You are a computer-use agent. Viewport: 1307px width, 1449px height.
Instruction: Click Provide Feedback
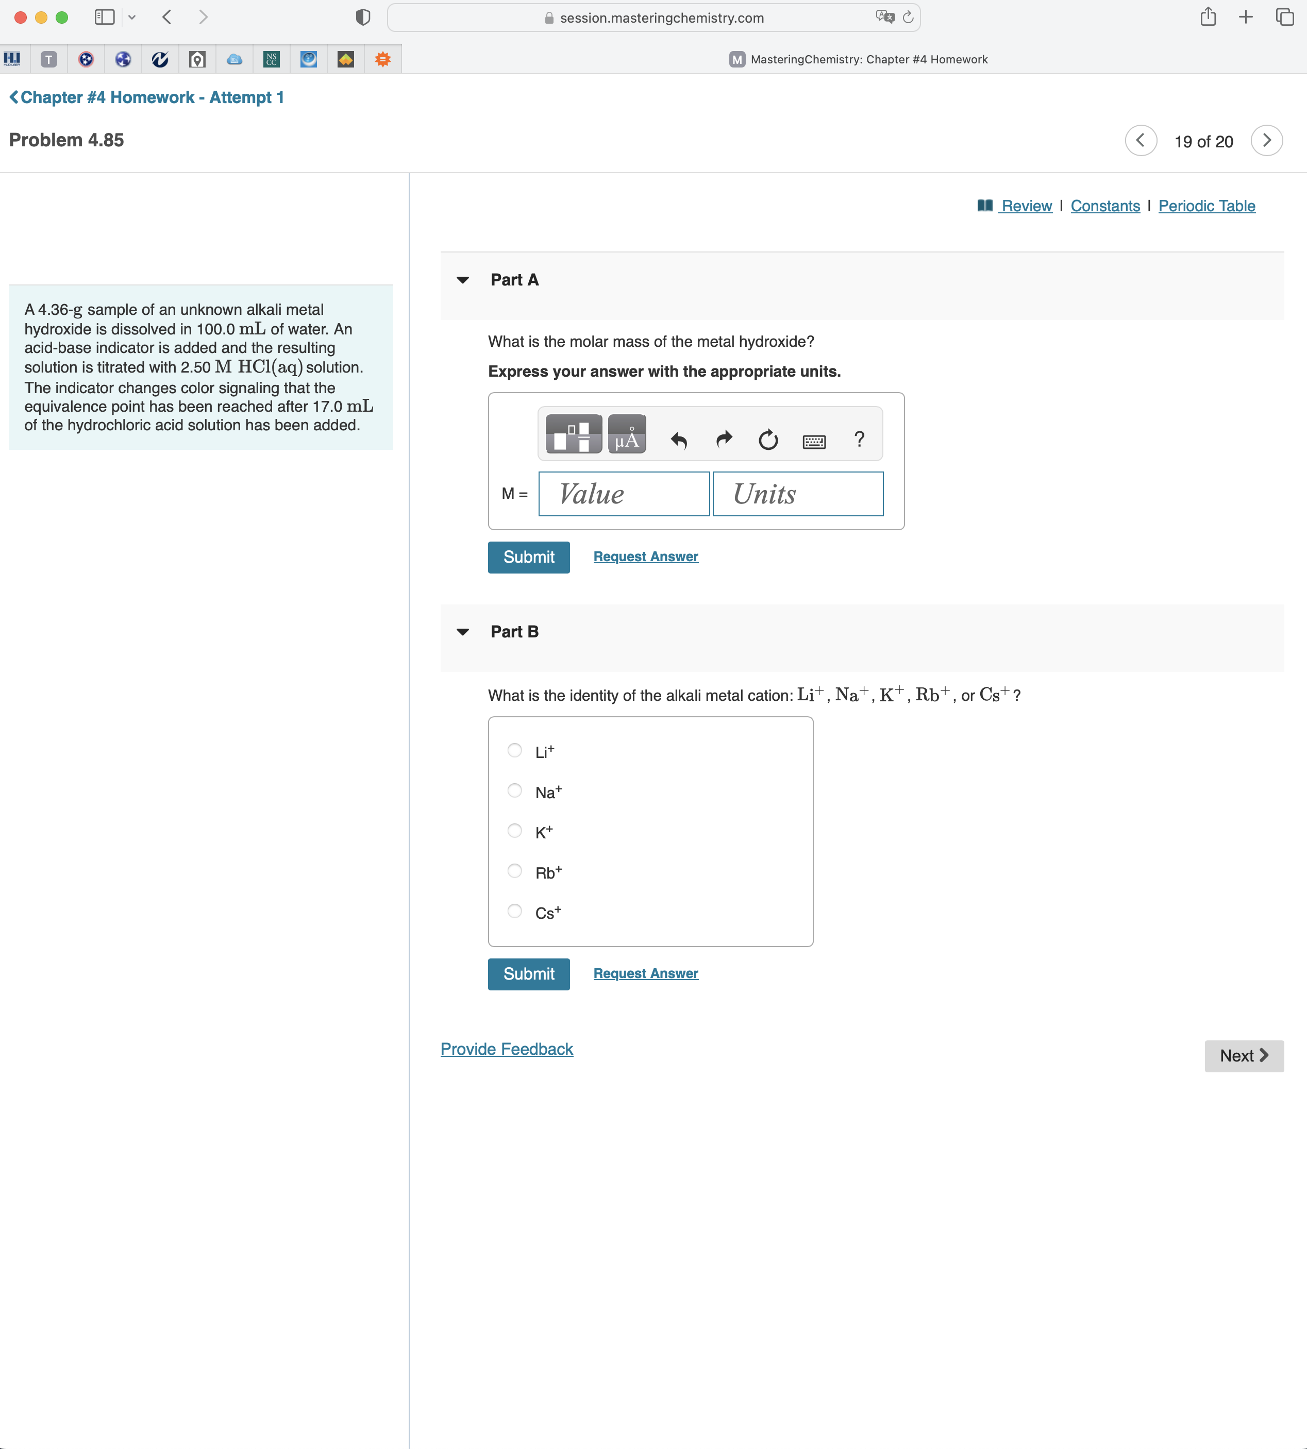pos(506,1048)
